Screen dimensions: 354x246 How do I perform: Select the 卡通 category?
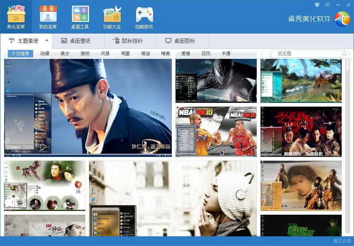[x=226, y=54]
